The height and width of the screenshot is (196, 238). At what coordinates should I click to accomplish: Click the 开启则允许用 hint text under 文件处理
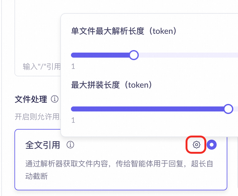click(x=38, y=117)
